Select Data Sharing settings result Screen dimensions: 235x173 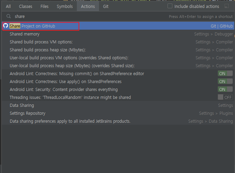(x=118, y=105)
